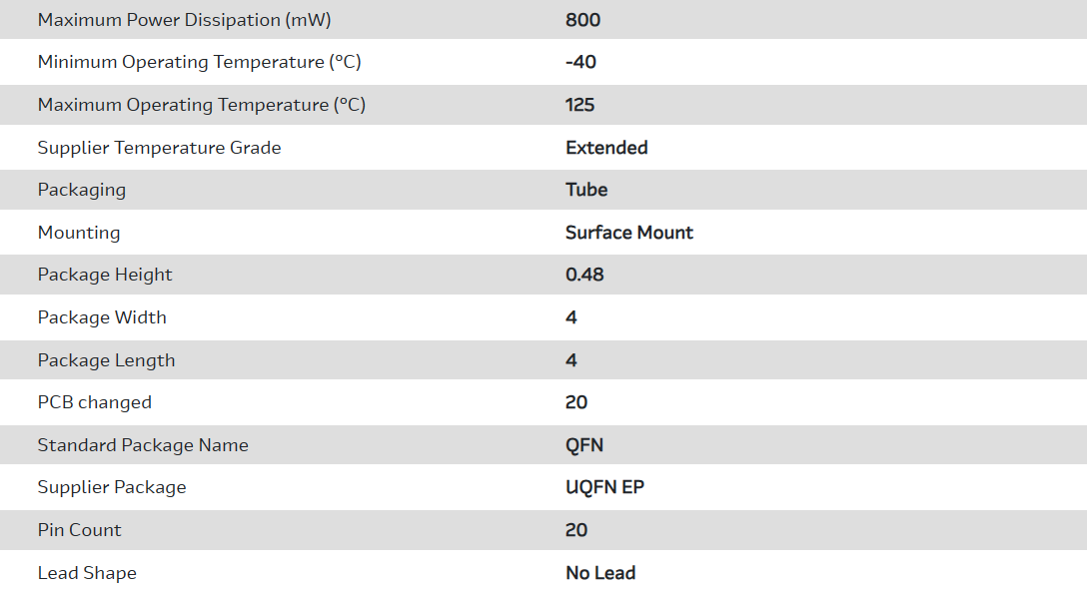Select the No Lead value
The height and width of the screenshot is (592, 1088).
600,573
